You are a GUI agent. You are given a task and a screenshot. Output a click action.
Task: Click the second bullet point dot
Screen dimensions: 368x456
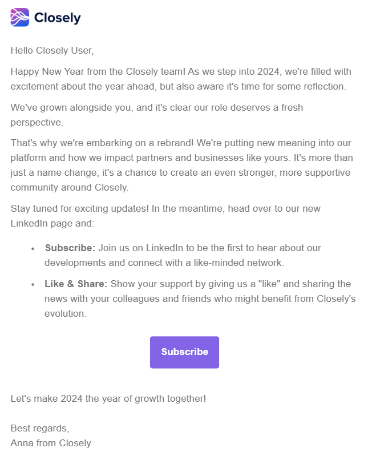point(33,284)
